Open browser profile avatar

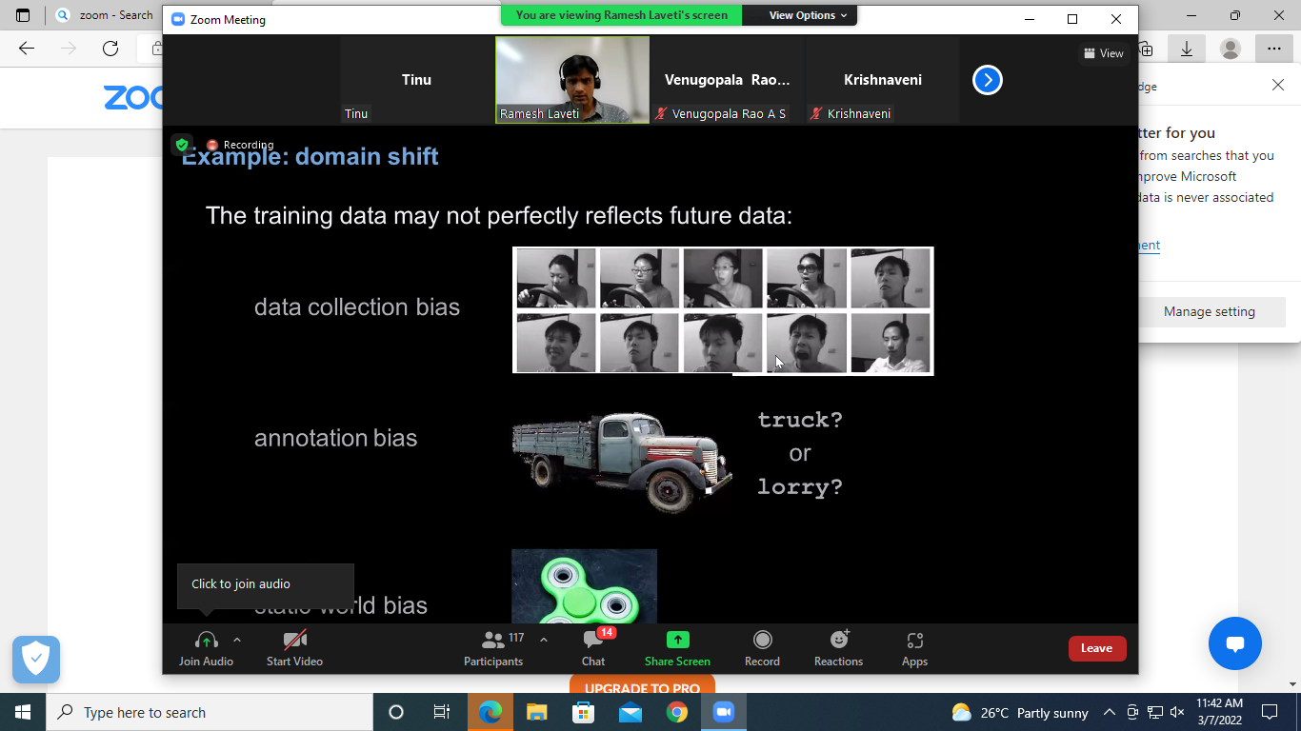[x=1231, y=49]
